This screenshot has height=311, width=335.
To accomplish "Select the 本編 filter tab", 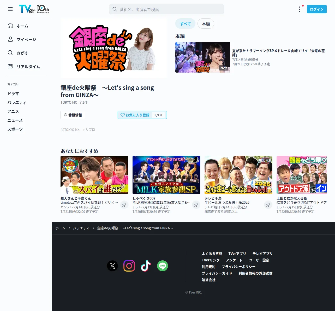I will pos(206,24).
